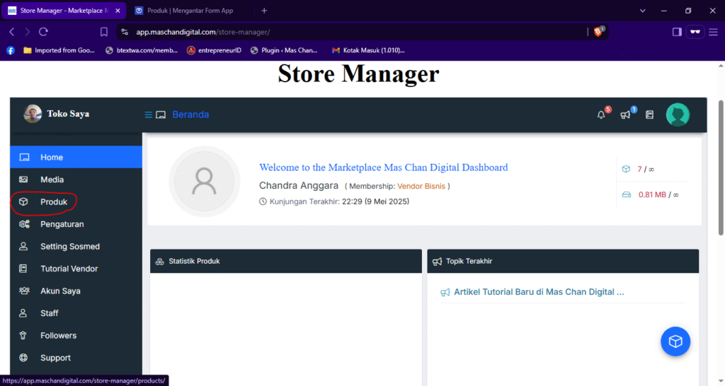Open the Plugin Mas Chan bookmark
Viewport: 725px width, 386px height.
(284, 50)
